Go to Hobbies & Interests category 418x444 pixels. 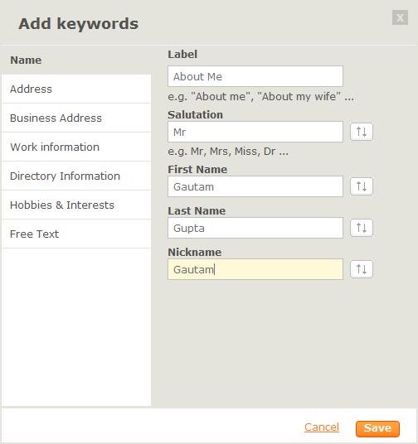[76, 205]
